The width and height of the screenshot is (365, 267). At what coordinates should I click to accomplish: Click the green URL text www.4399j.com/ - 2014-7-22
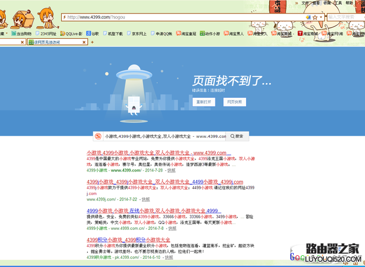point(112,199)
